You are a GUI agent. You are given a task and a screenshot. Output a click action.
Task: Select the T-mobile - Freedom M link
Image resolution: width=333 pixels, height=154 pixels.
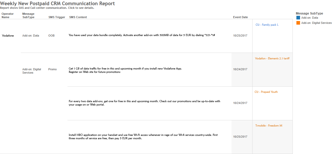269,126
